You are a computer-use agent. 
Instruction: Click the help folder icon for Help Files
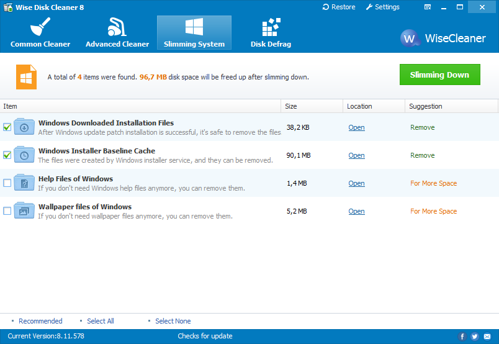point(24,183)
